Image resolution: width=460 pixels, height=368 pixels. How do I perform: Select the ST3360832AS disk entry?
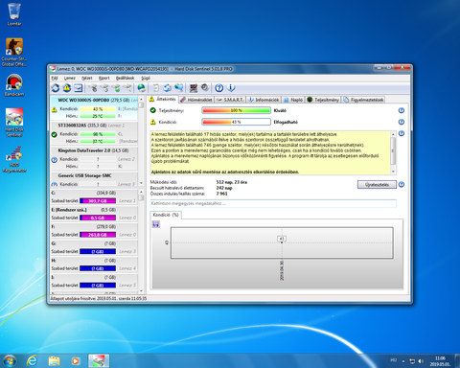[x=94, y=133]
